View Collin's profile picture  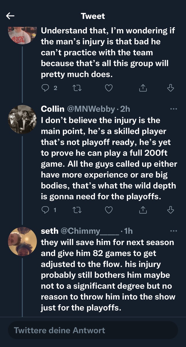coord(22,119)
